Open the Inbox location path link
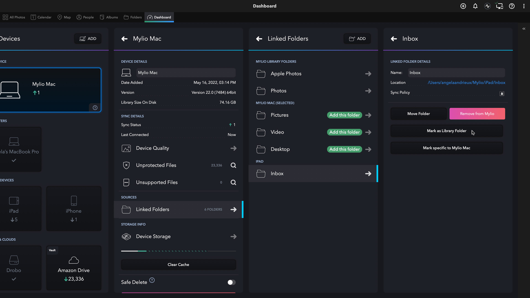 click(467, 83)
